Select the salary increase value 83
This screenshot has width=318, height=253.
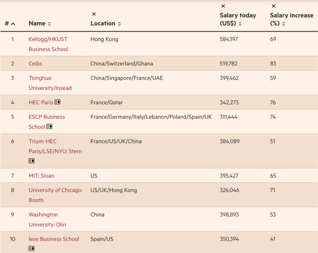(x=273, y=63)
